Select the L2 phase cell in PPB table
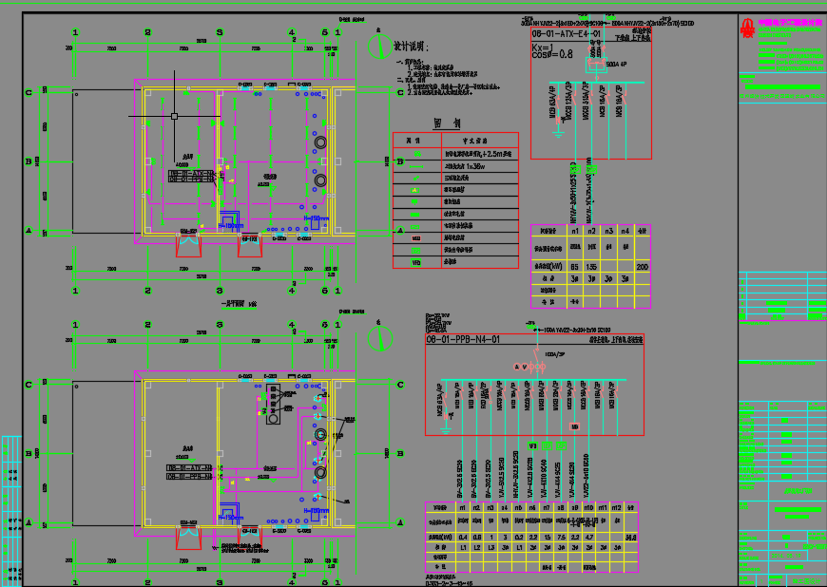 point(477,548)
